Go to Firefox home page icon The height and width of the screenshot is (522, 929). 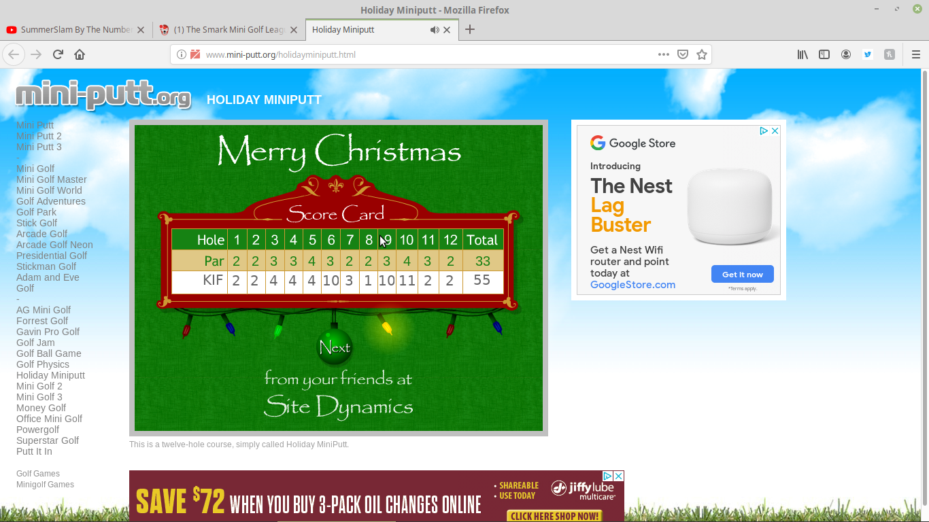(80, 54)
